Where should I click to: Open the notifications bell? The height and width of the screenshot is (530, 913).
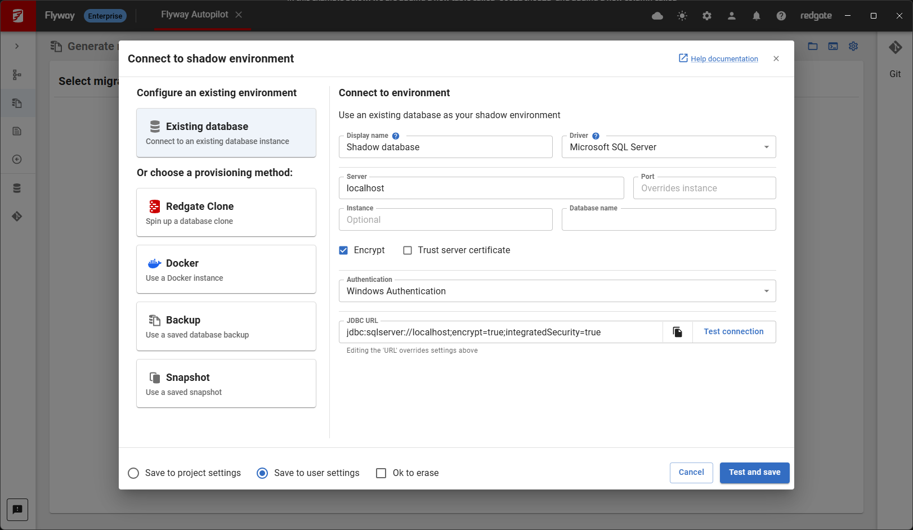[757, 16]
